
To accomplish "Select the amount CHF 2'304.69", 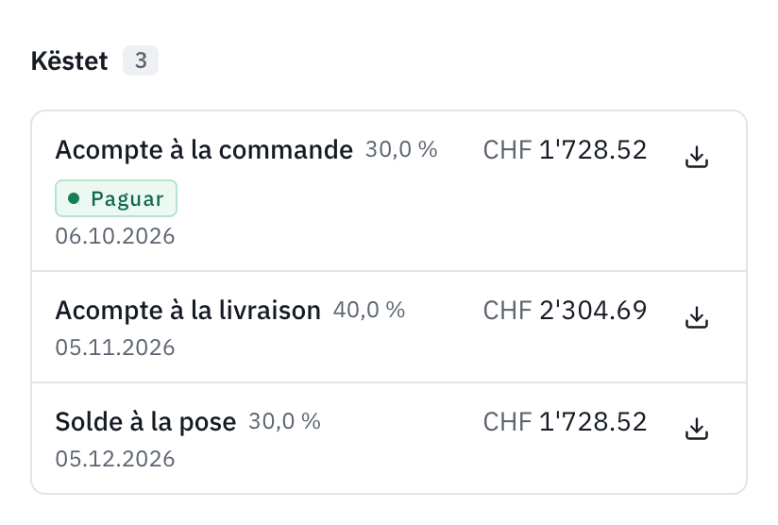I will pos(565,311).
